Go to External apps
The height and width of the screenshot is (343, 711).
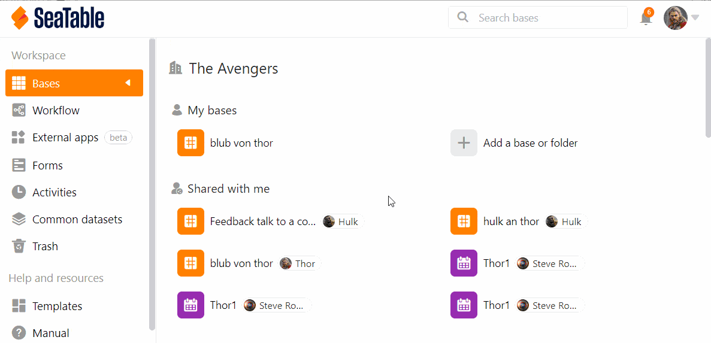65,138
